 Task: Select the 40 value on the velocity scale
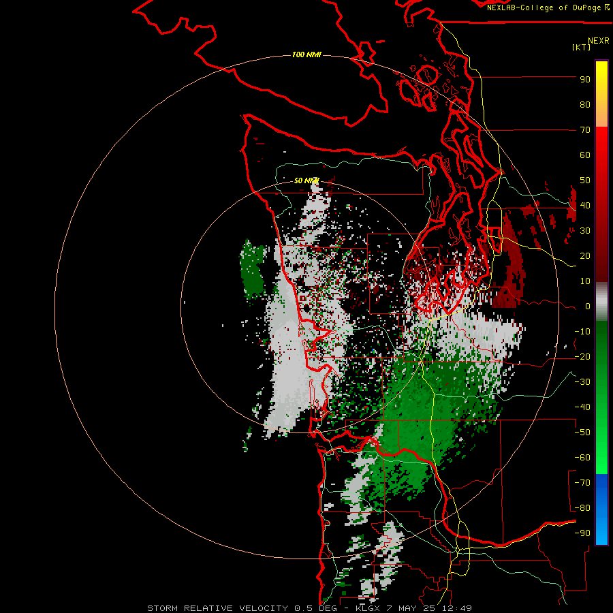click(x=585, y=206)
